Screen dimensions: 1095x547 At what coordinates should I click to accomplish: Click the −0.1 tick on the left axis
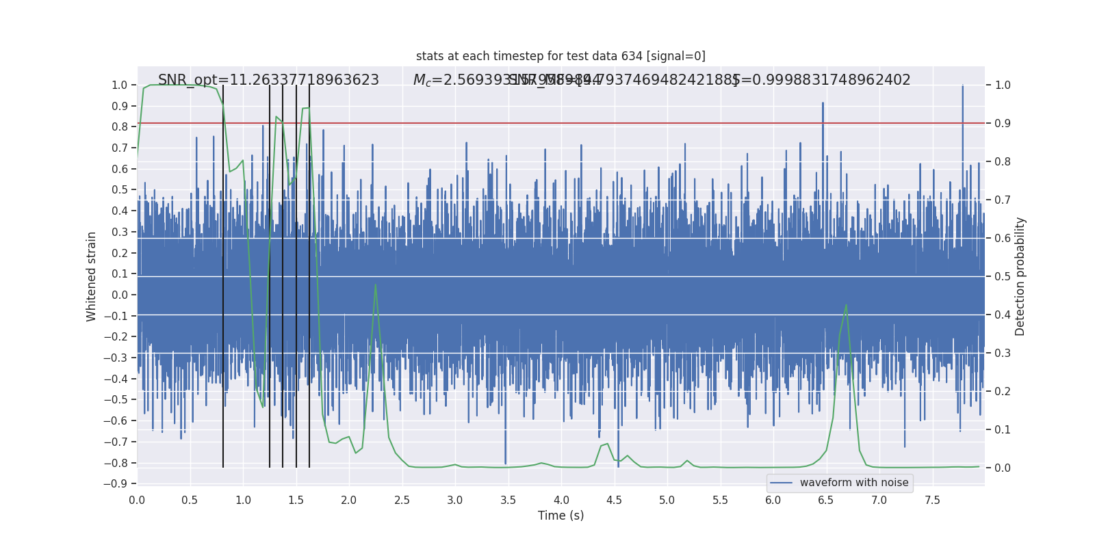point(116,316)
